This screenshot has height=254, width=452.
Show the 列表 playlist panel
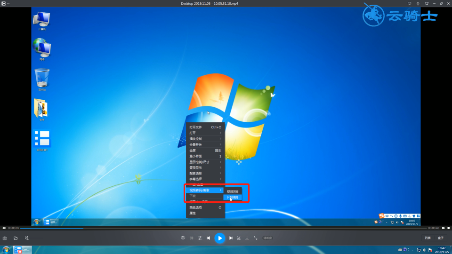click(428, 238)
